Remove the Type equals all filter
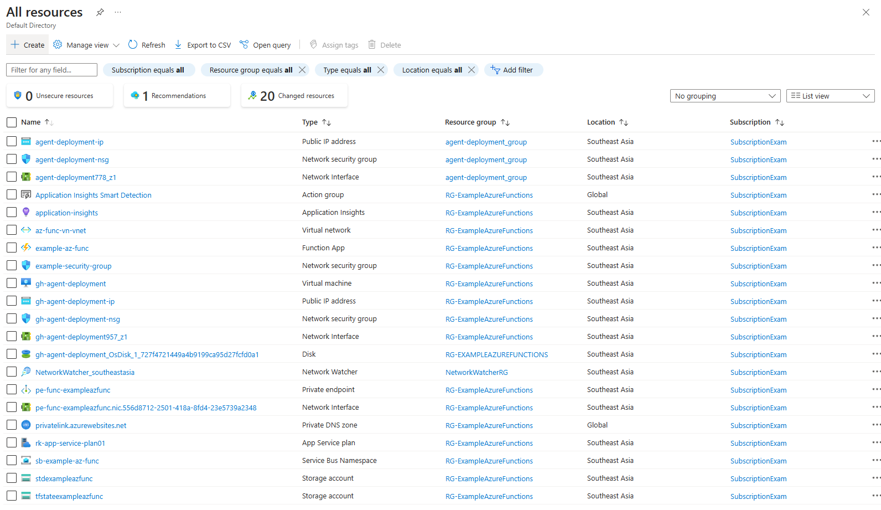This screenshot has width=881, height=510. coord(381,70)
